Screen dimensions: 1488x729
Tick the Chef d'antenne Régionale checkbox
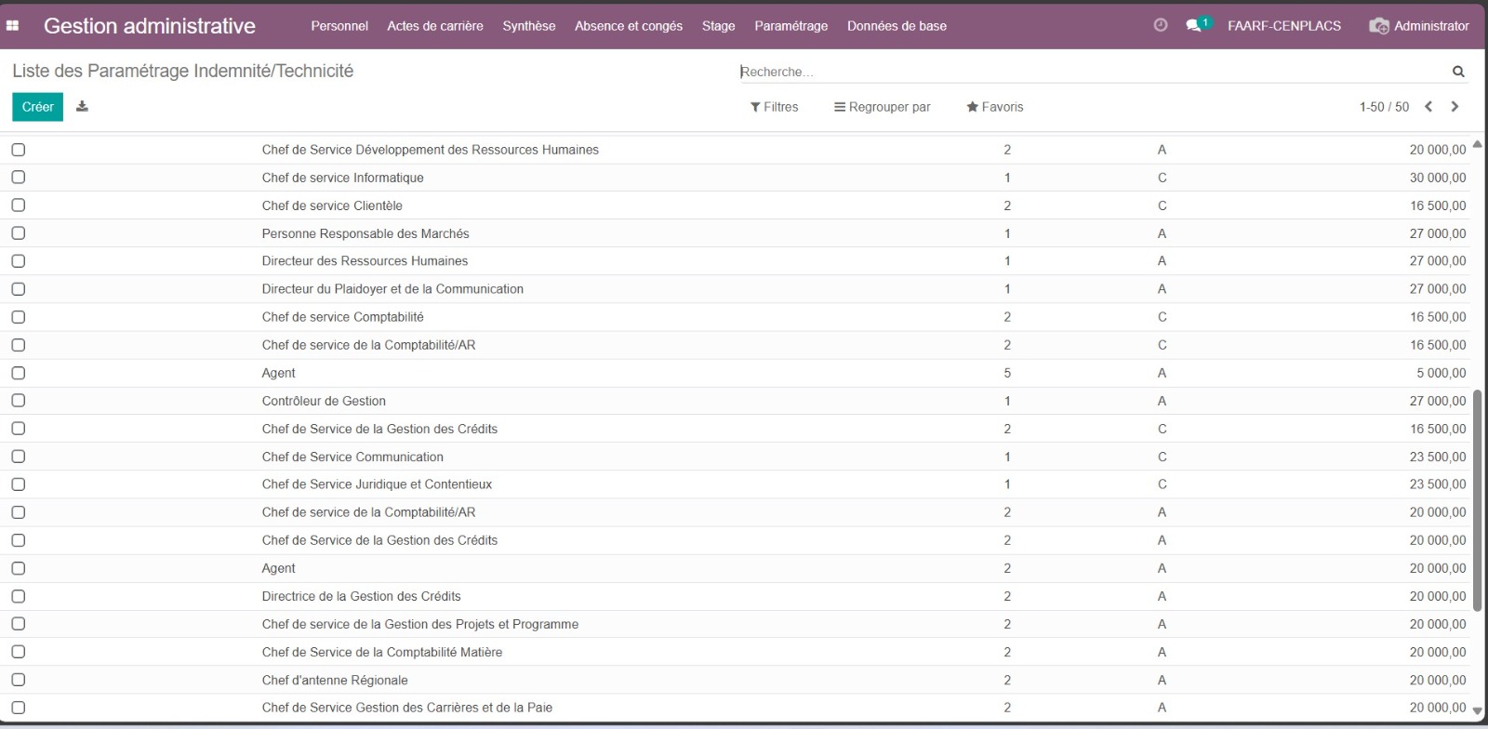pyautogui.click(x=19, y=680)
